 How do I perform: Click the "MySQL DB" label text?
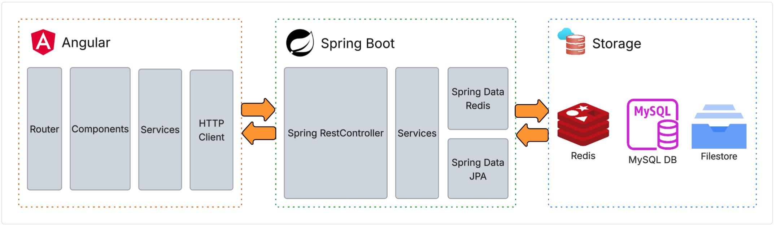coord(652,160)
